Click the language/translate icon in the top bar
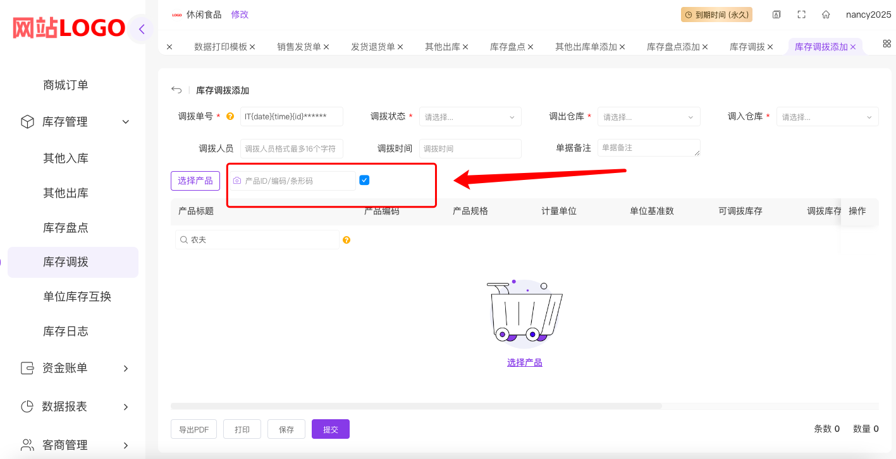Screen dimensions: 896x459 (x=776, y=15)
